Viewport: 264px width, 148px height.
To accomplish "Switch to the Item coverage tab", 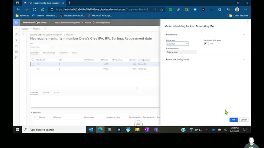I will (x=49, y=53).
